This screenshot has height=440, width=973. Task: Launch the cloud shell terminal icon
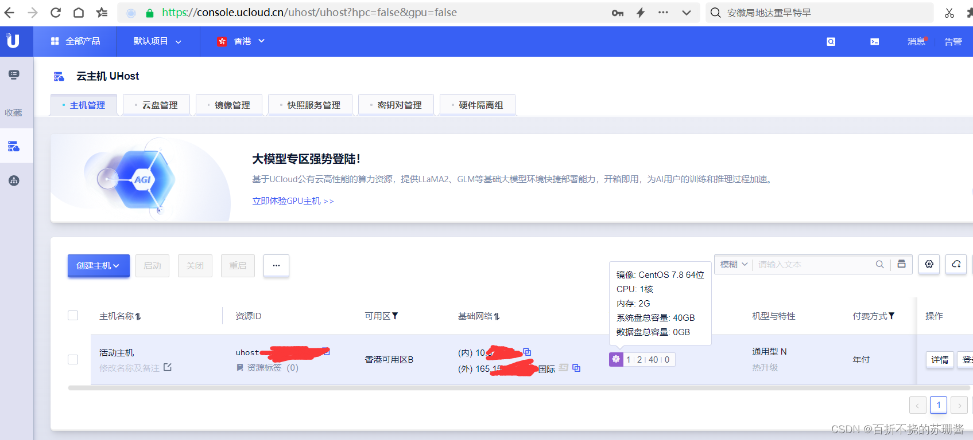click(874, 41)
